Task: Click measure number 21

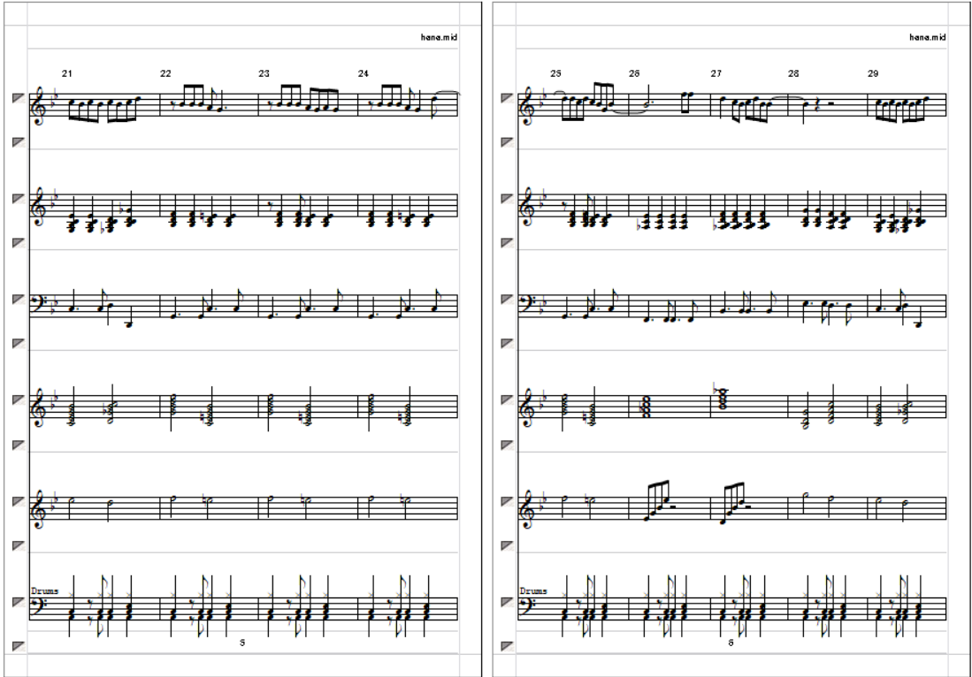Action: coord(67,73)
